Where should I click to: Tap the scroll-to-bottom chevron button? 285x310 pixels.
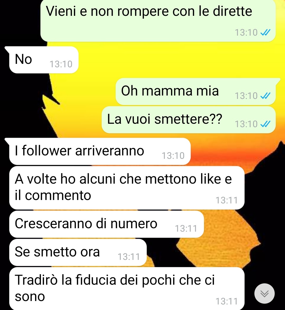(x=264, y=294)
